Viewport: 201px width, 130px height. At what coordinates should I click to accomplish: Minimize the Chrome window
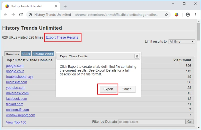[x=173, y=4]
